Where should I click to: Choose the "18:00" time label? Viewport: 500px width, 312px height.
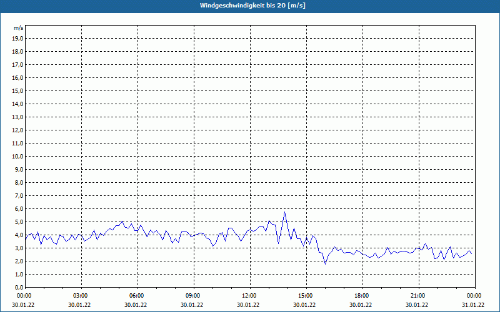(x=362, y=296)
